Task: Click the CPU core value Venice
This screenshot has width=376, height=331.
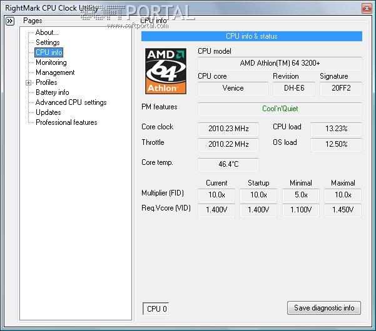Action: pos(233,88)
